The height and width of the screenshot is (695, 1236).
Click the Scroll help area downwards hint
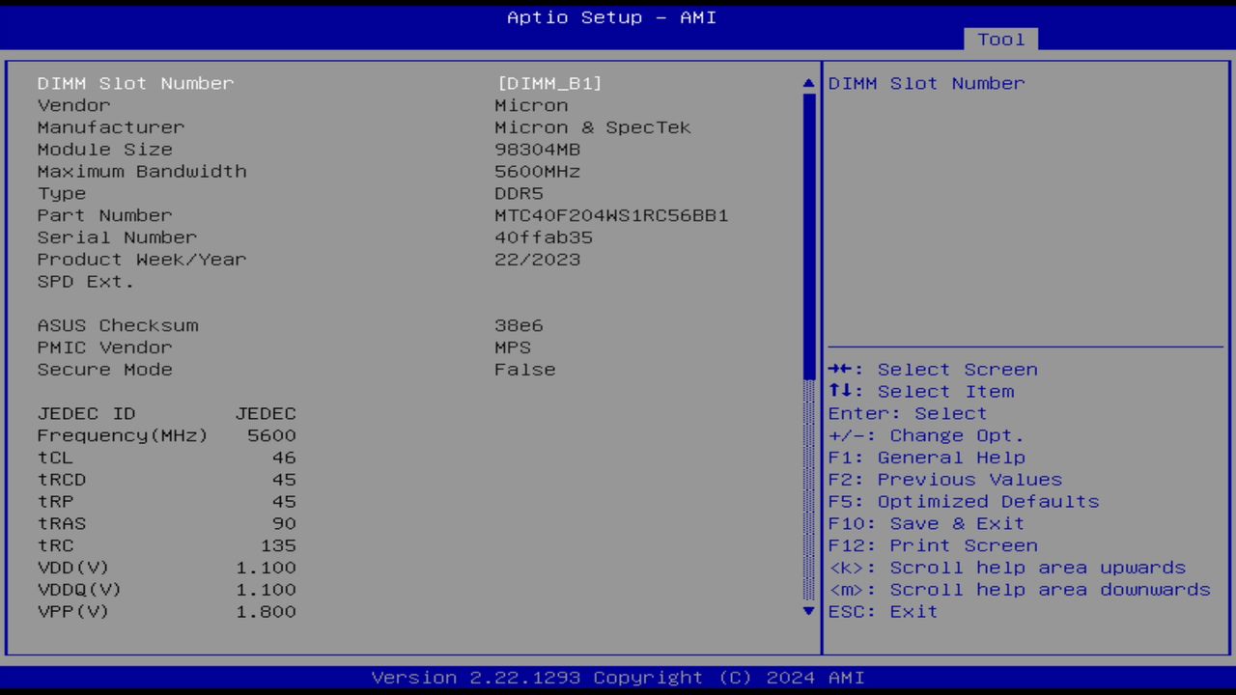(x=1020, y=590)
